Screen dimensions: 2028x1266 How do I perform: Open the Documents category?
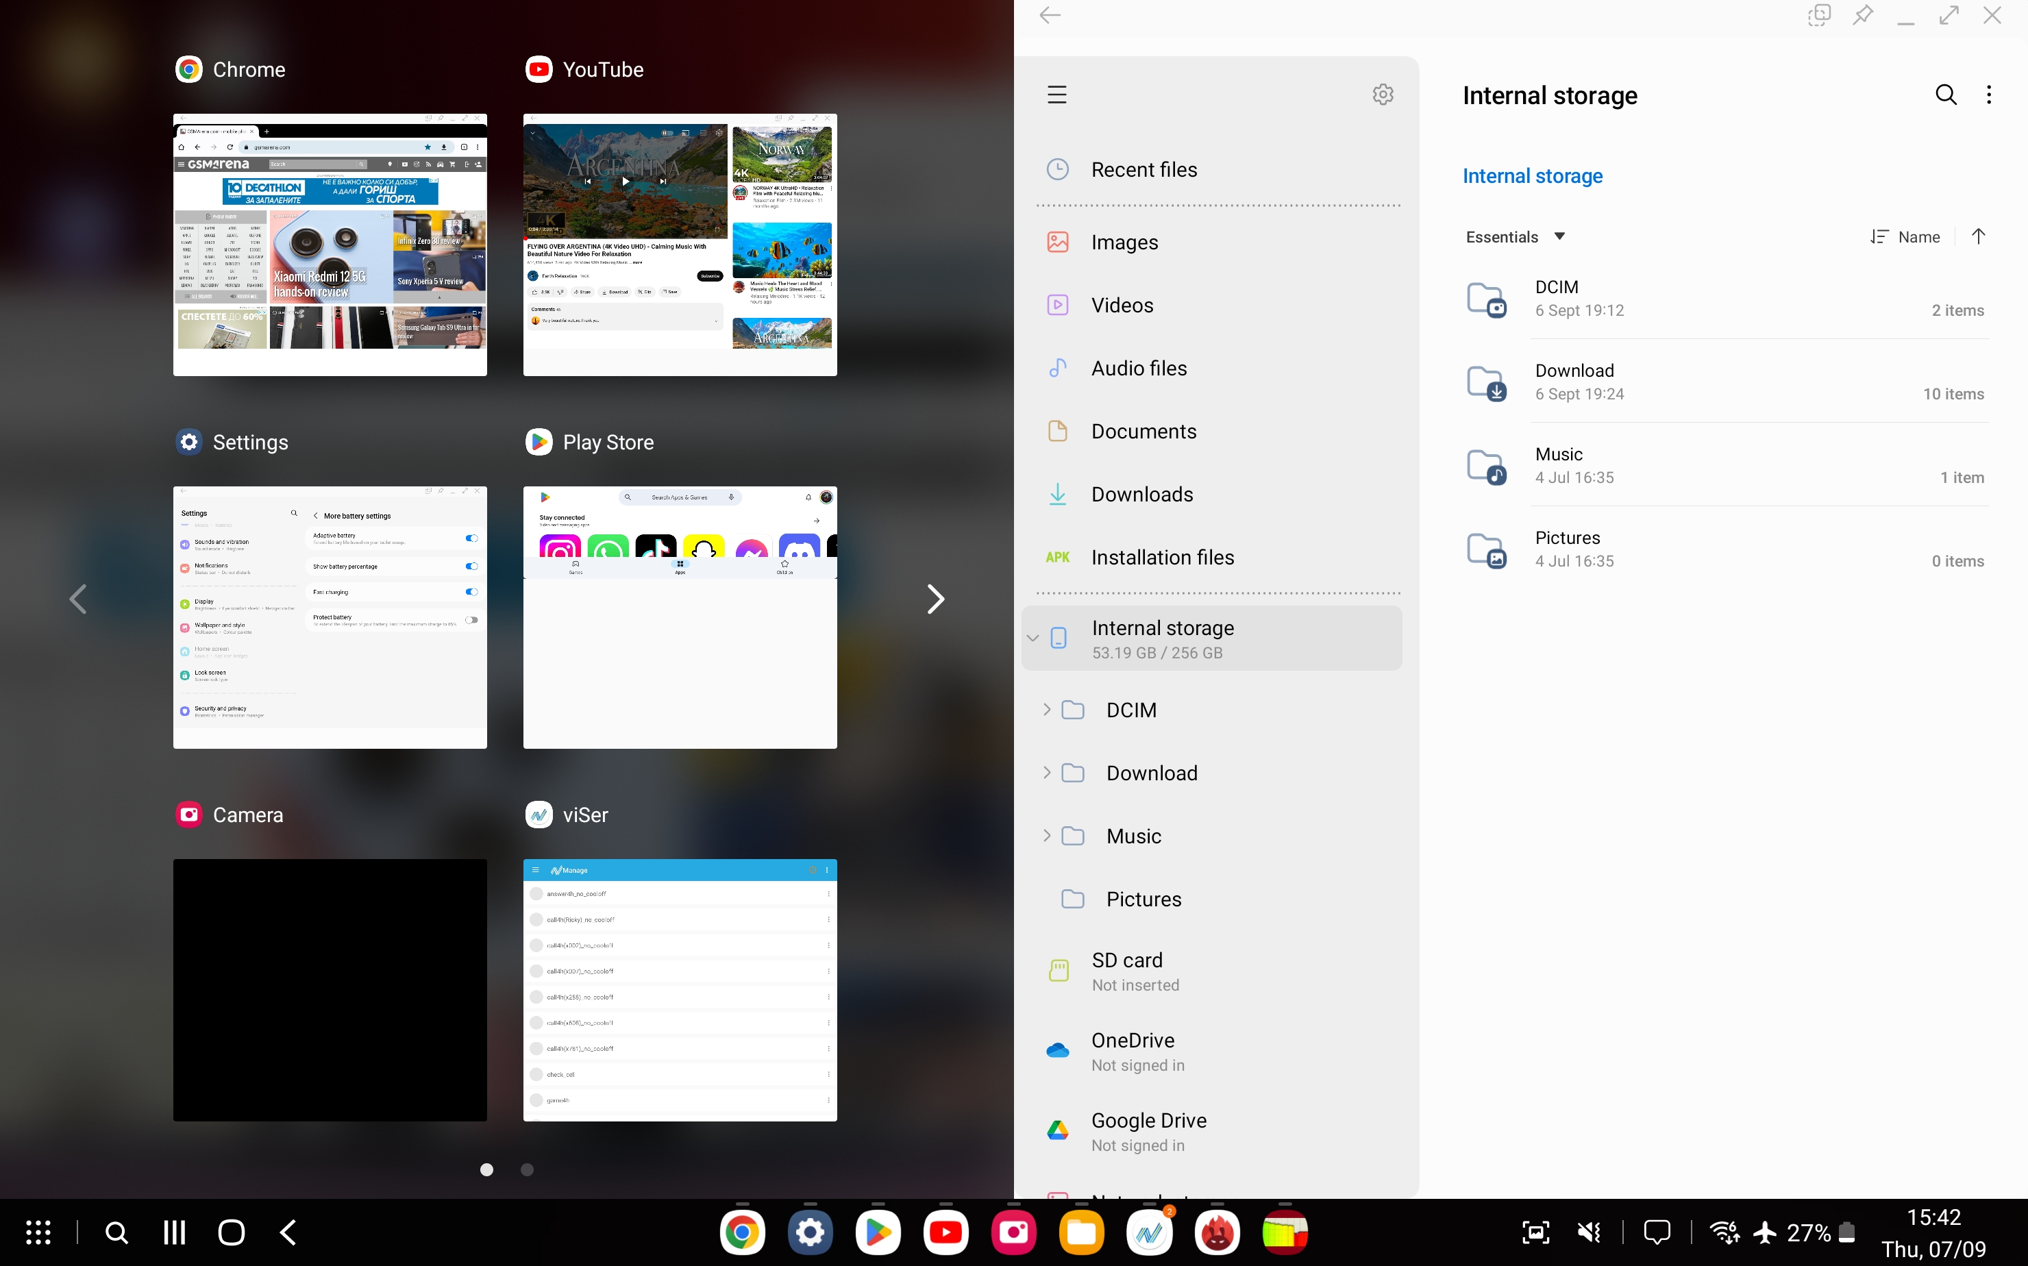1219,431
